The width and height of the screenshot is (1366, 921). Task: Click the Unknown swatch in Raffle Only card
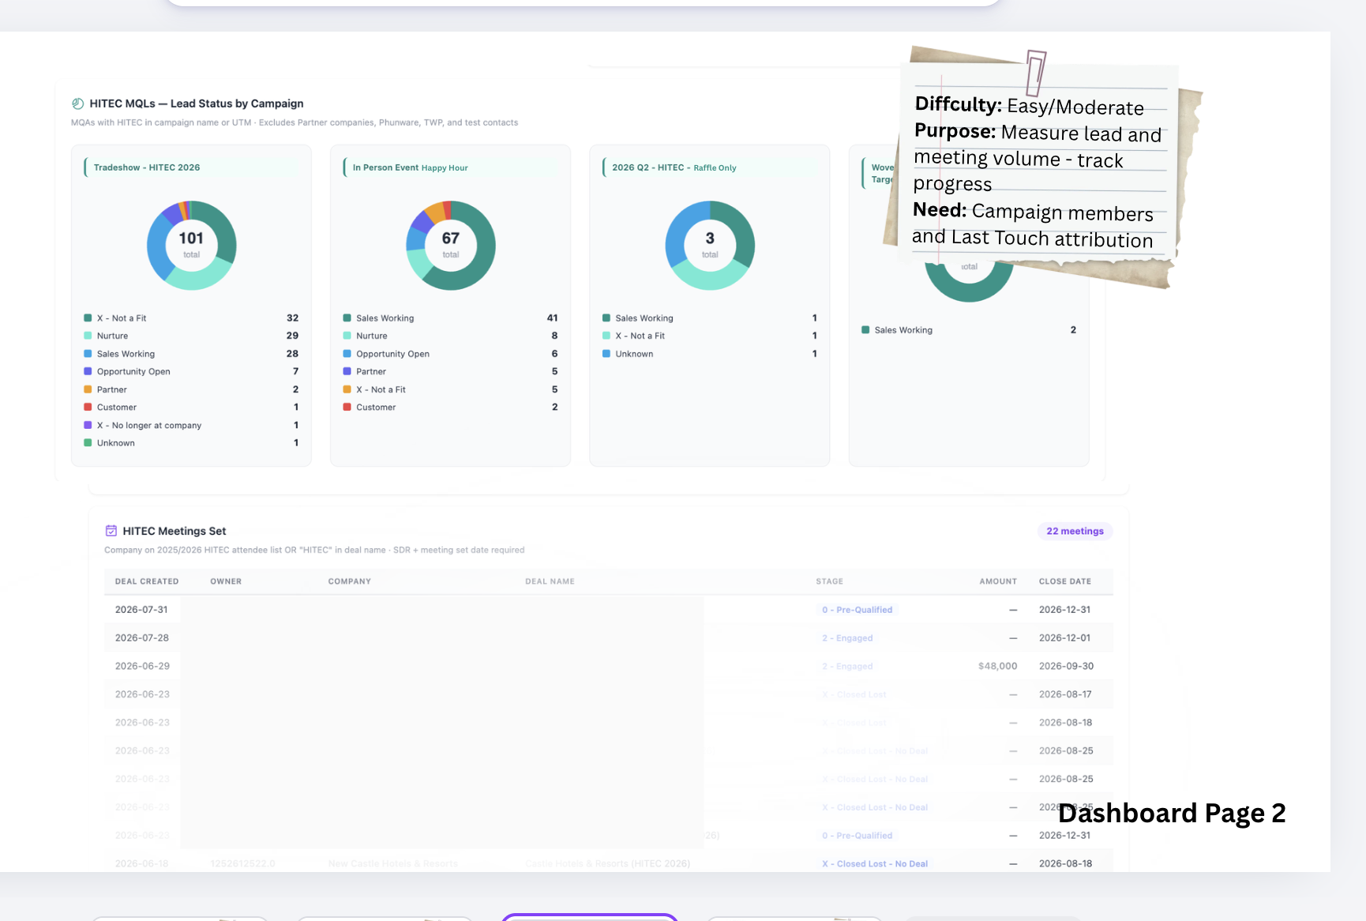pos(606,354)
